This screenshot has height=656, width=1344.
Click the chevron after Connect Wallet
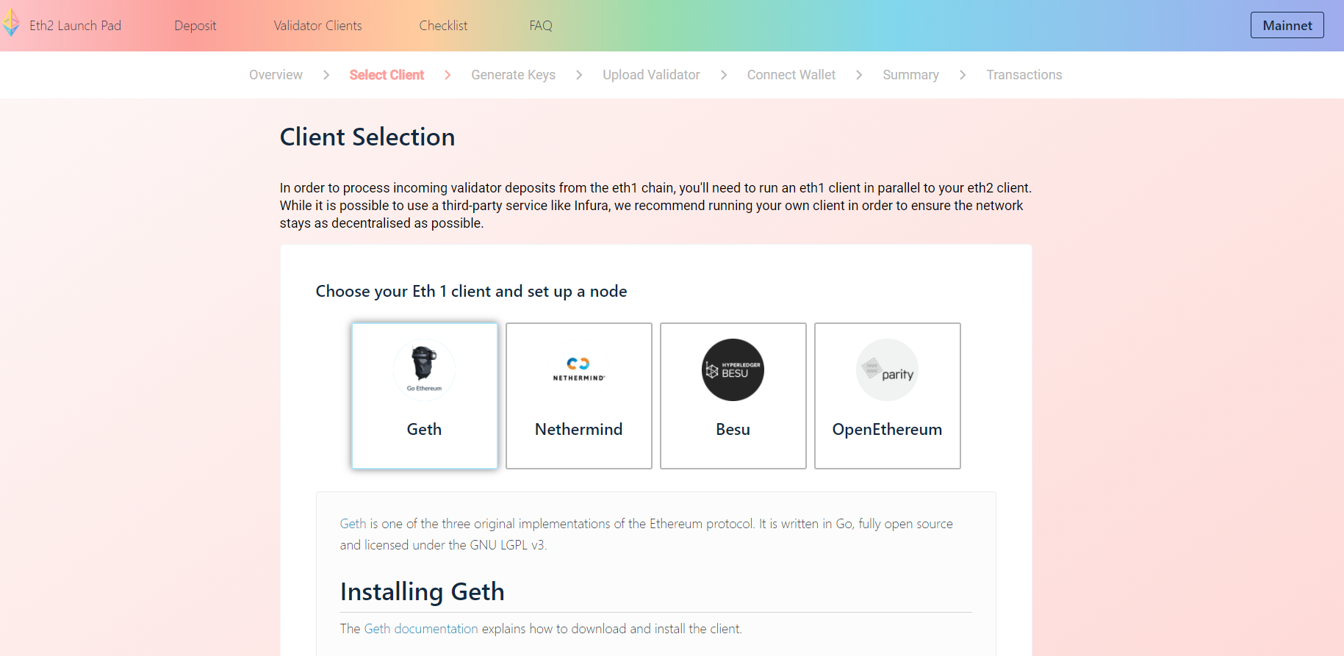click(859, 75)
